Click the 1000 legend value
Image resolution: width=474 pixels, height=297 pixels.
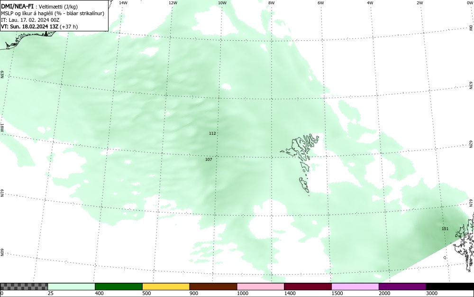[x=243, y=293]
